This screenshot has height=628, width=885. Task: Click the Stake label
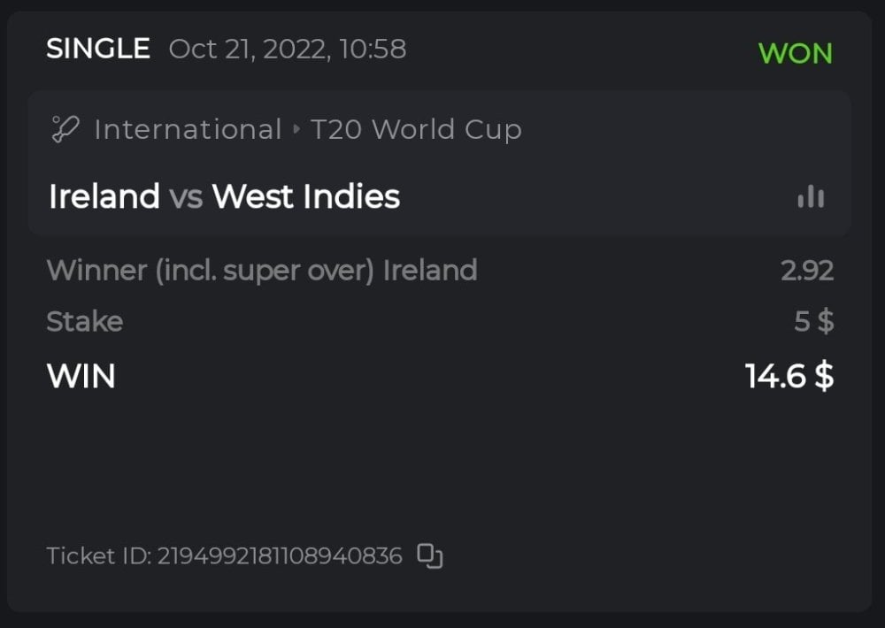coord(84,321)
